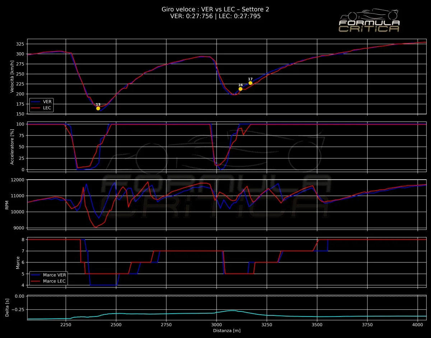Click the 'Distanza [m]' x-axis label
431x338 pixels.
(227, 330)
